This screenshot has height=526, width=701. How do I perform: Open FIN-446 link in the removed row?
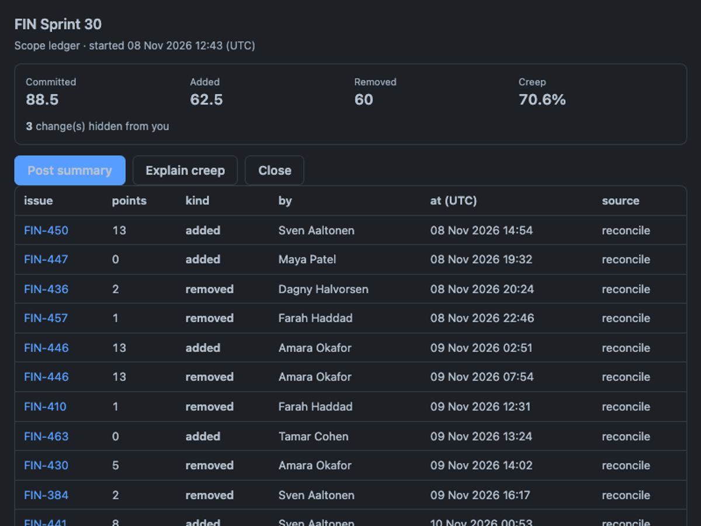click(46, 377)
